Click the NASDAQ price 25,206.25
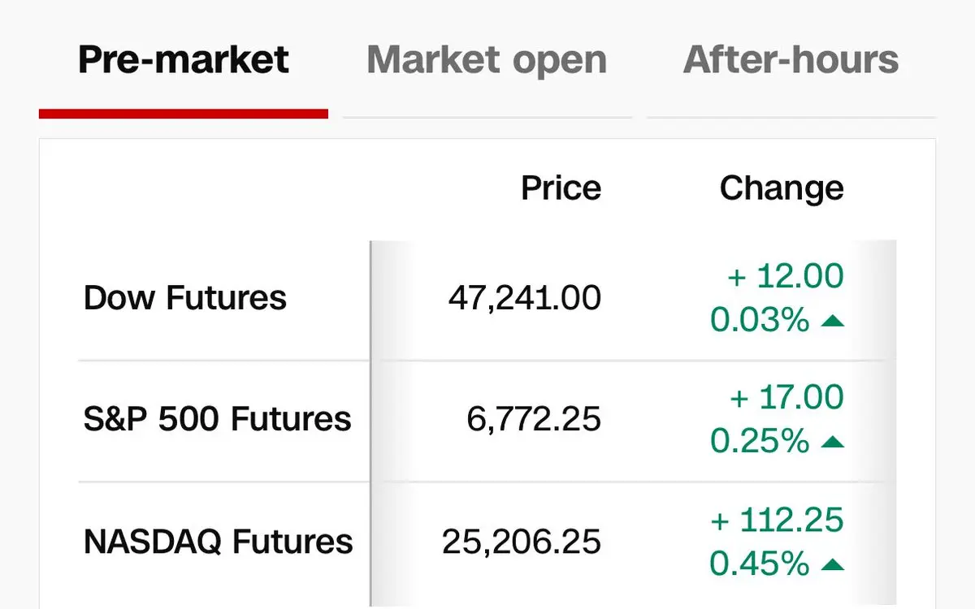The width and height of the screenshot is (975, 609). point(521,542)
